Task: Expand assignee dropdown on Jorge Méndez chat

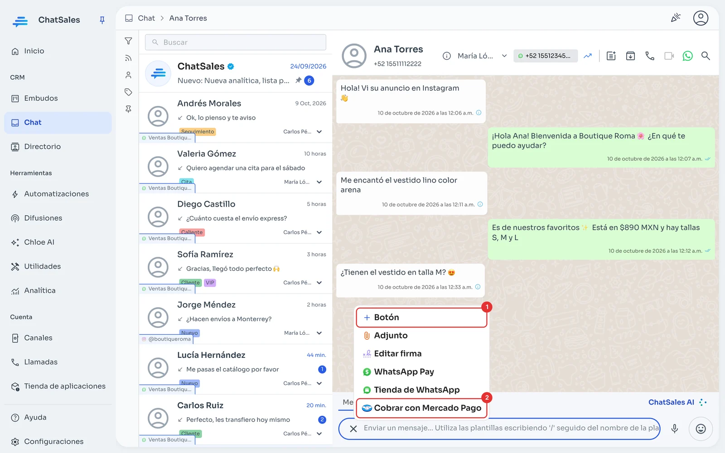Action: (x=319, y=333)
